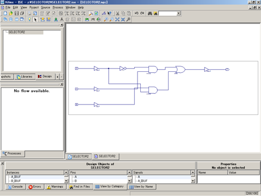This screenshot has width=261, height=196.
Task: Activate the context help pointer icon
Action: [109, 13]
